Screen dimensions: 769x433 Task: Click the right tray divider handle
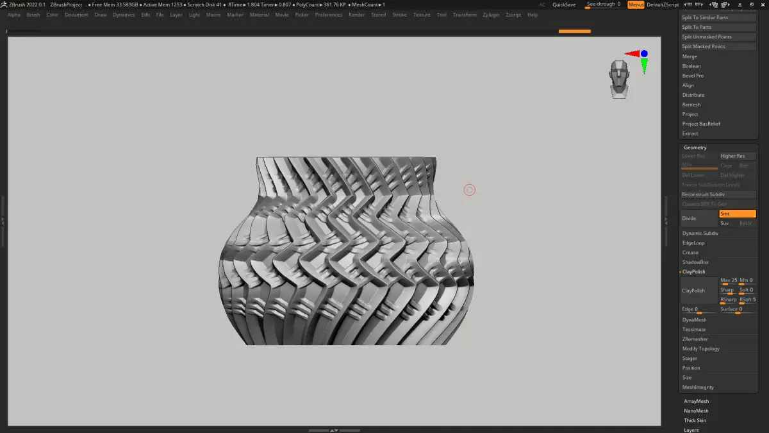coord(666,220)
